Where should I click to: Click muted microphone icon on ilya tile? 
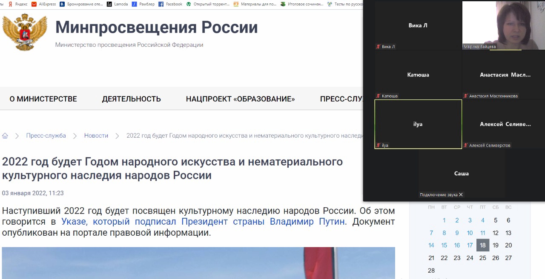point(378,145)
